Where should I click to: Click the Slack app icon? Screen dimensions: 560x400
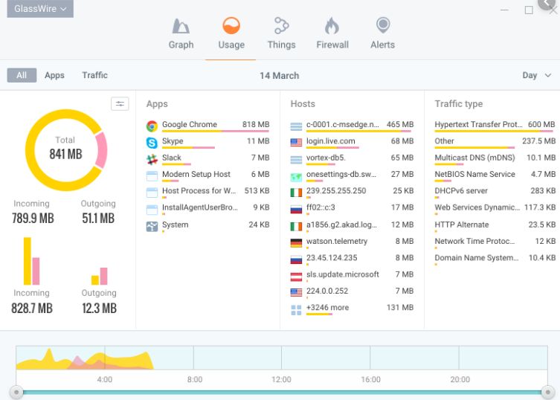[152, 159]
